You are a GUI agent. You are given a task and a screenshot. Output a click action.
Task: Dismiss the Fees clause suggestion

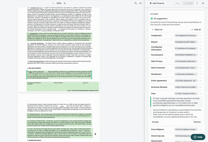pyautogui.click(x=197, y=122)
